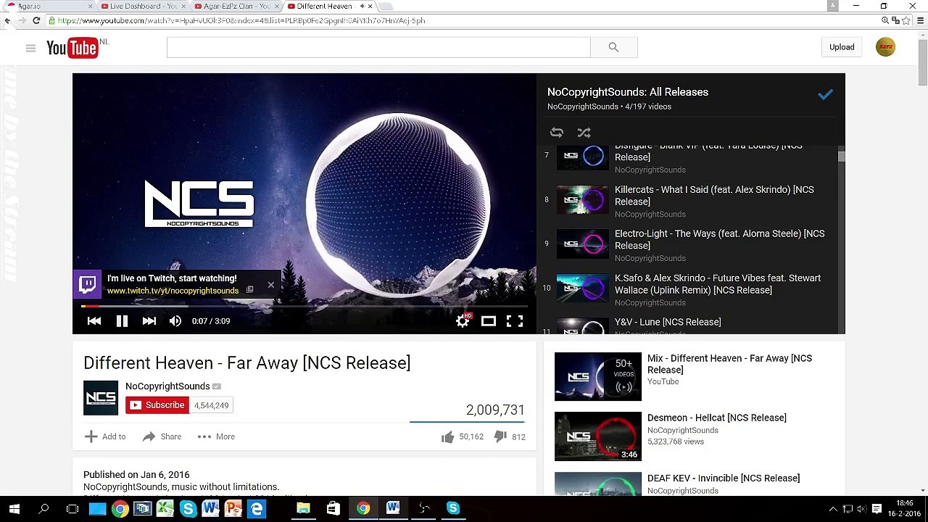Screen dimensions: 928x522
Task: Open the NCS channel avatar below the title
Action: pos(101,398)
